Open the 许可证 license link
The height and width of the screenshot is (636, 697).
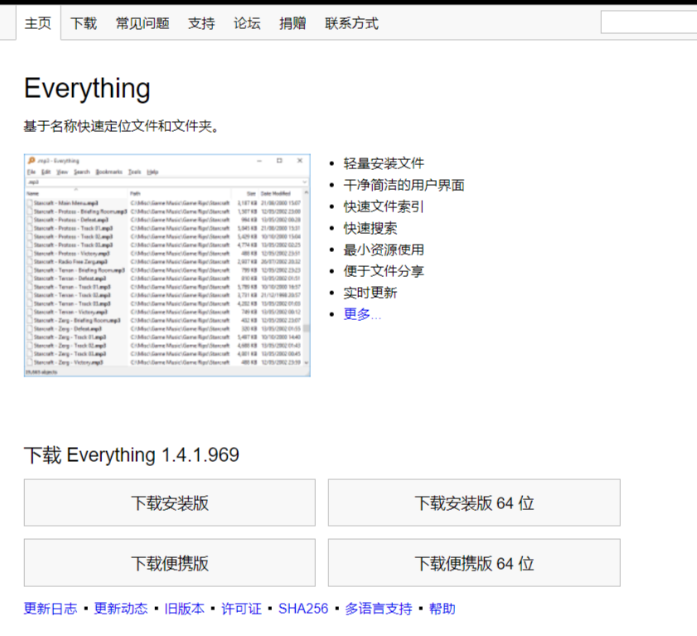point(240,608)
